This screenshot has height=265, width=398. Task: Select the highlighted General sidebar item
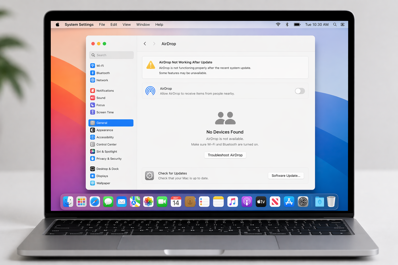pos(111,123)
